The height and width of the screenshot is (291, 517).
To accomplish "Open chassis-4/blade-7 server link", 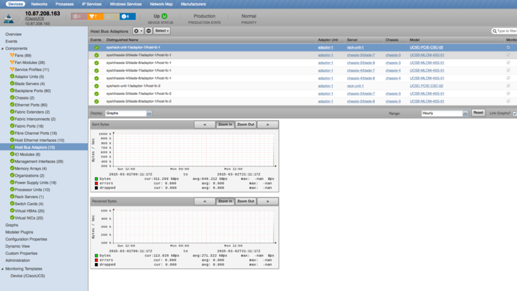I will pos(361,70).
